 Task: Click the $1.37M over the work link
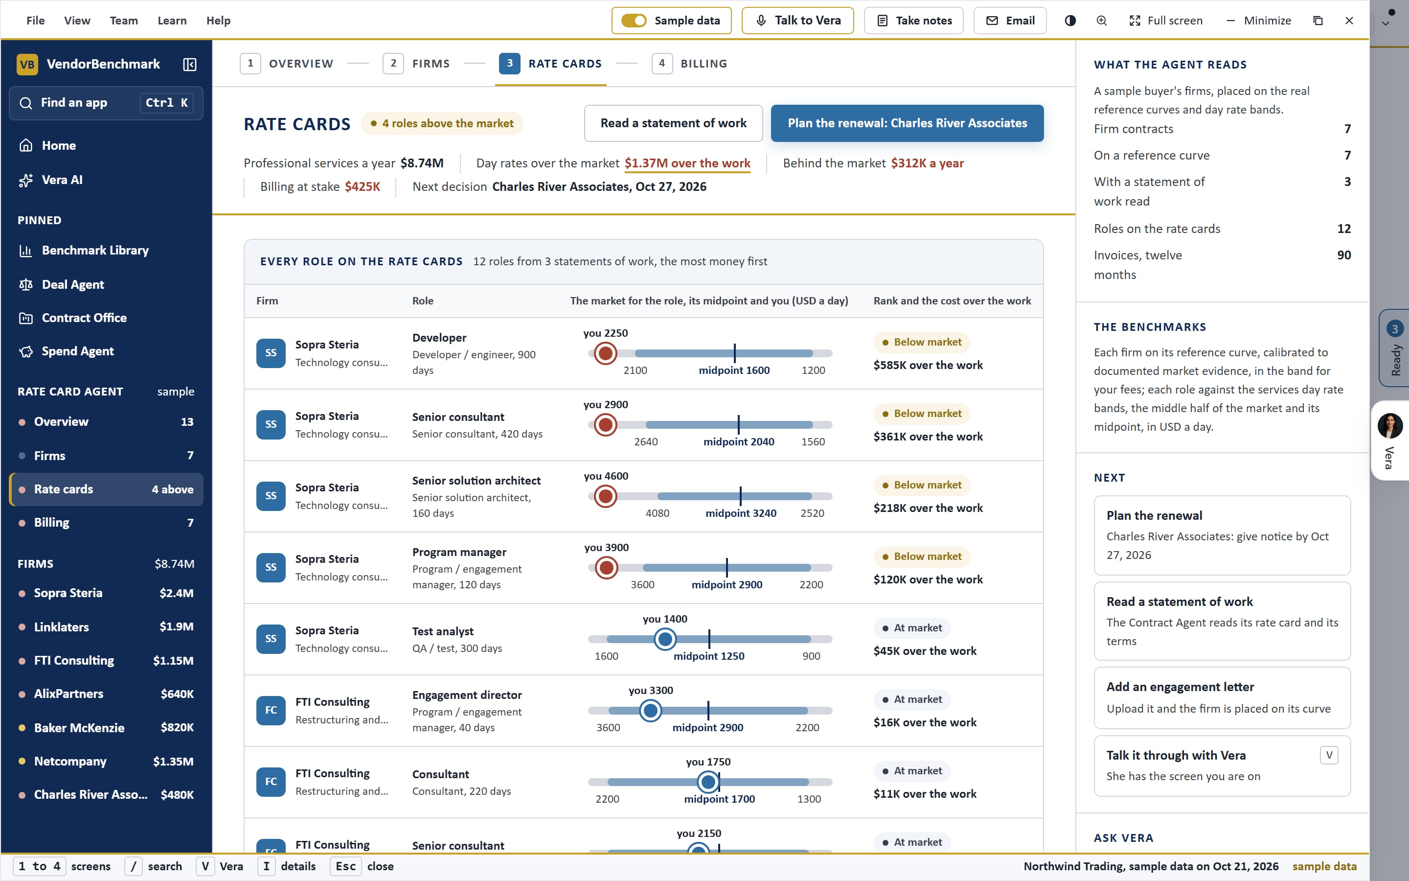pyautogui.click(x=687, y=164)
